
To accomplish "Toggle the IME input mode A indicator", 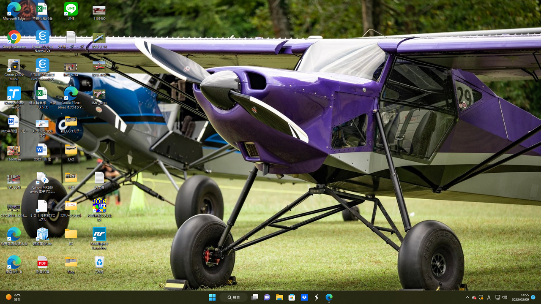I will tap(489, 297).
